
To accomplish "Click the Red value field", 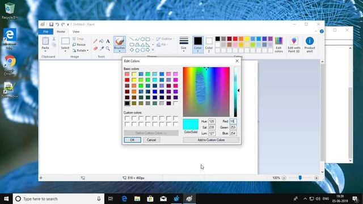I will pyautogui.click(x=233, y=121).
